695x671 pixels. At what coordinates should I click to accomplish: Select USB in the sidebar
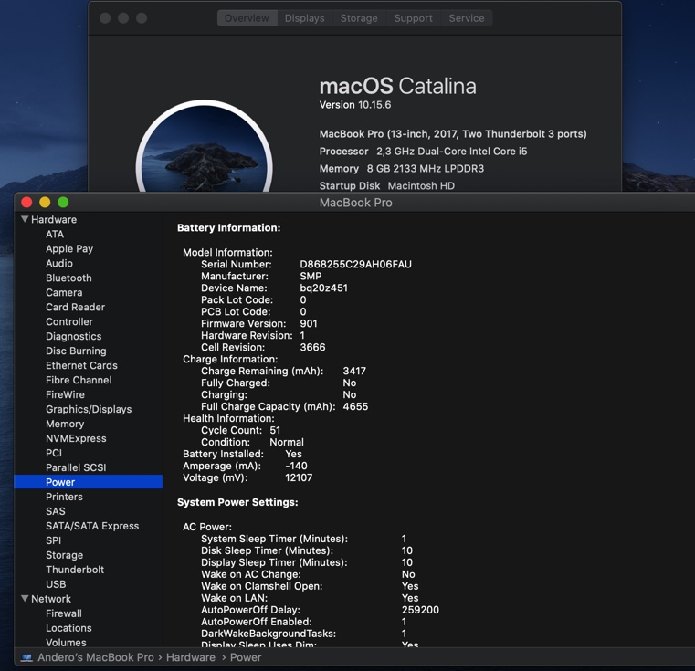click(56, 584)
